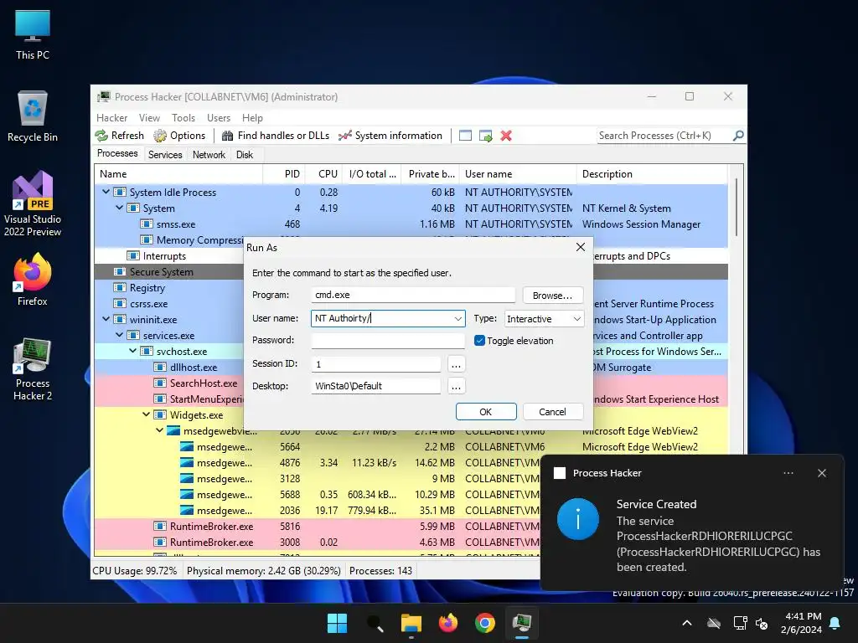The width and height of the screenshot is (858, 643).
Task: Click the find window toolbar icon
Action: coord(465,136)
